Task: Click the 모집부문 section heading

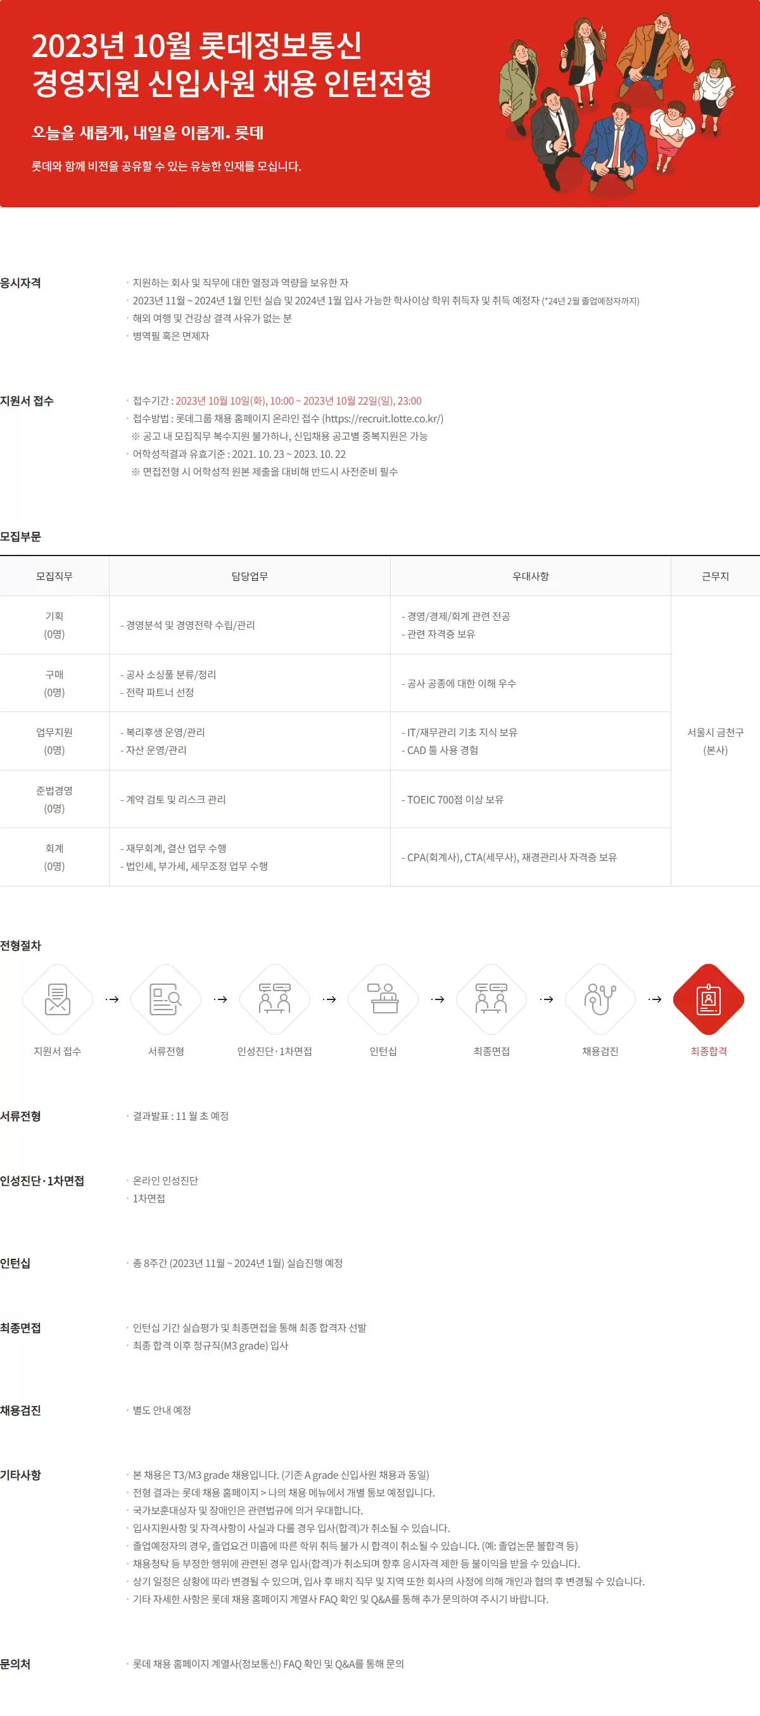Action: point(21,536)
